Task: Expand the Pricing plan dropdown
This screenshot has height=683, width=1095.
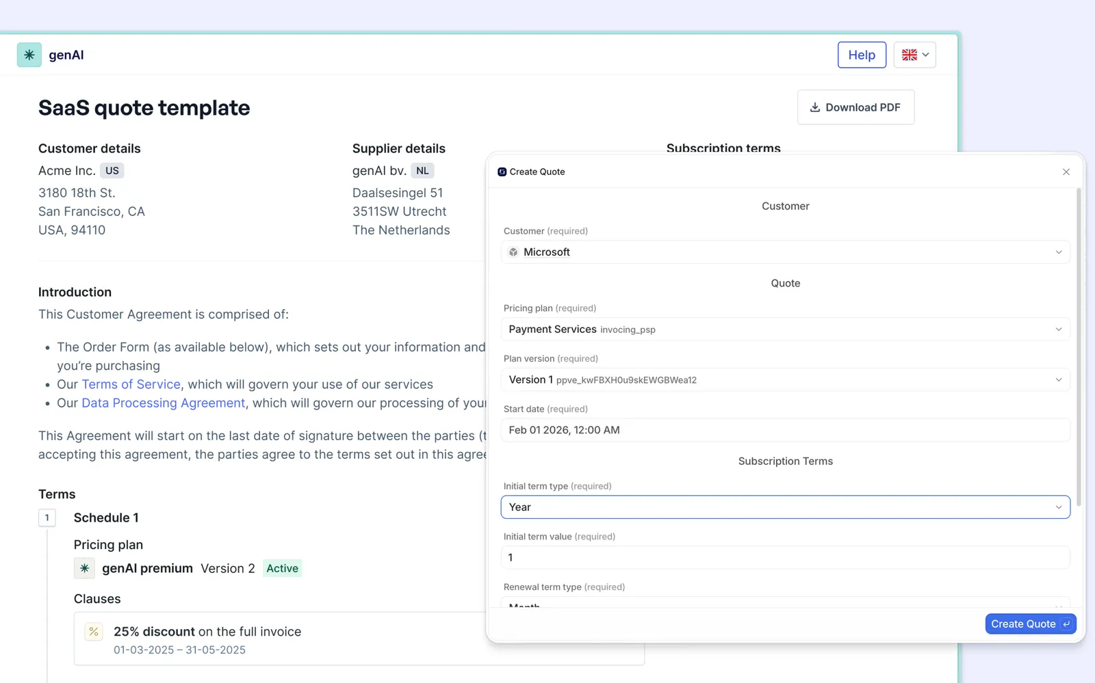Action: point(786,330)
